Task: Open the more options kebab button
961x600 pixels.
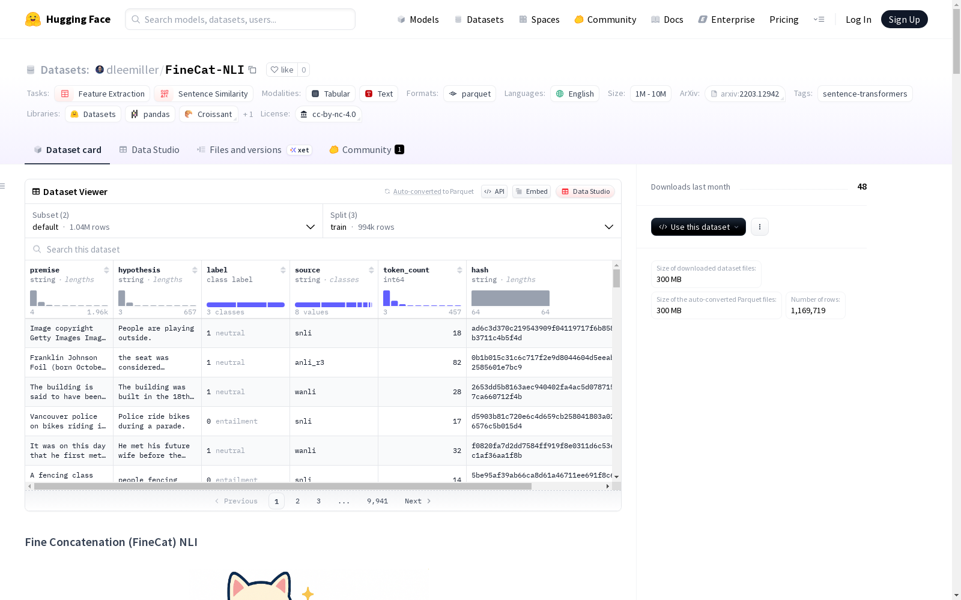Action: (x=760, y=227)
